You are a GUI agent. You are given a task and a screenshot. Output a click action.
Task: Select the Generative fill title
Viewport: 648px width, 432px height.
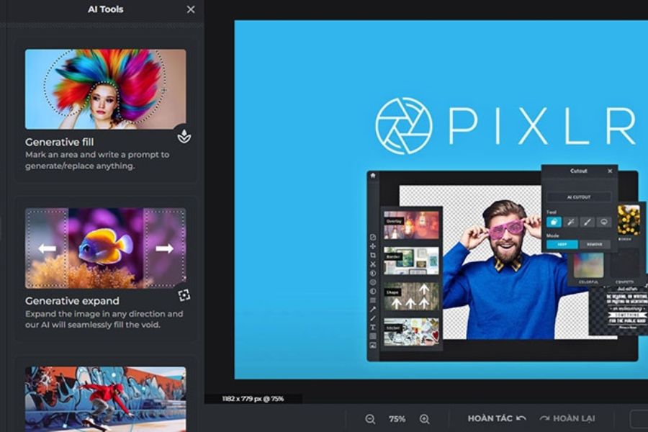pos(60,142)
